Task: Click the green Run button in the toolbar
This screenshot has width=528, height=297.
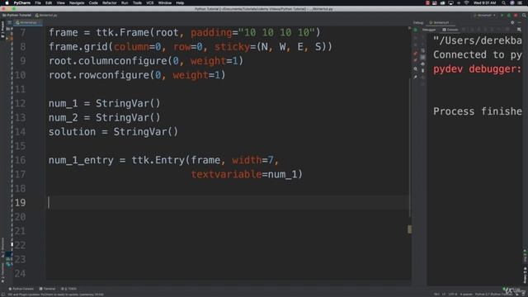Action: click(x=502, y=15)
